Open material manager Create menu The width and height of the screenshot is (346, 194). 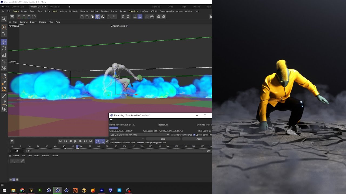[16, 155]
